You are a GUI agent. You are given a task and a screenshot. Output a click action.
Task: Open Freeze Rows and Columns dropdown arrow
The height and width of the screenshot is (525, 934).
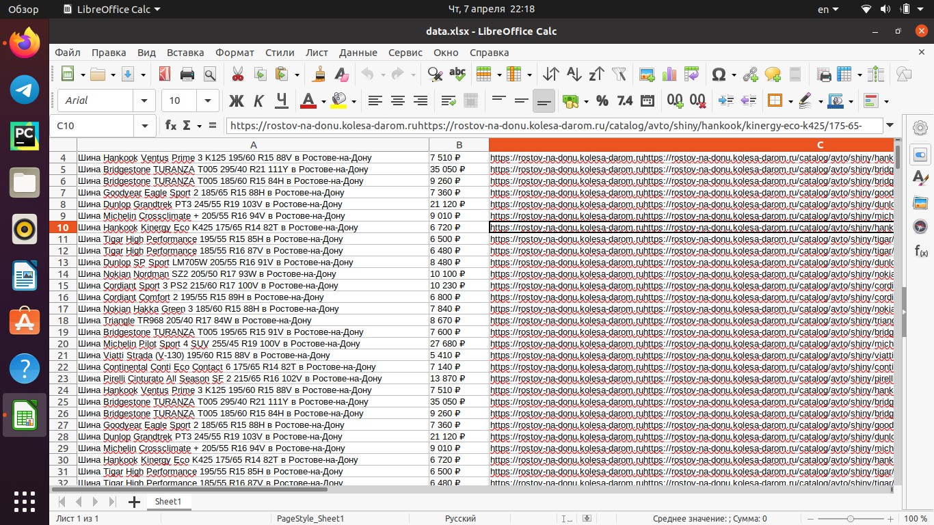click(x=860, y=75)
